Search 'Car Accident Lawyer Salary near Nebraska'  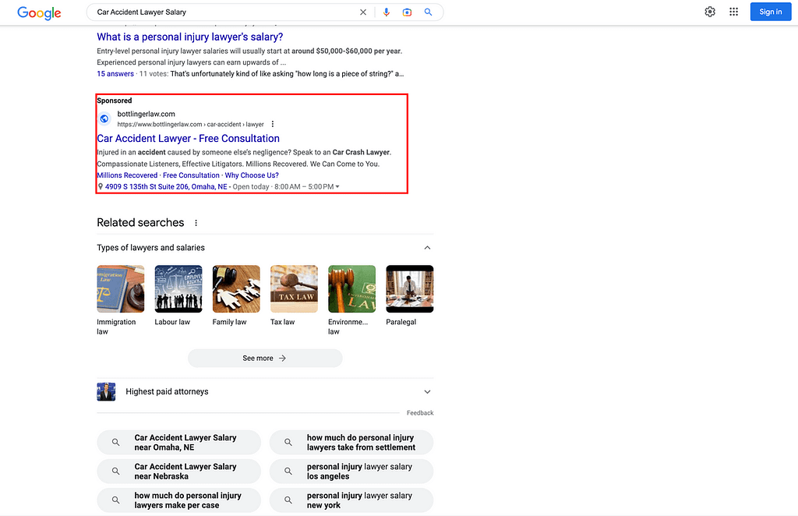pos(178,472)
